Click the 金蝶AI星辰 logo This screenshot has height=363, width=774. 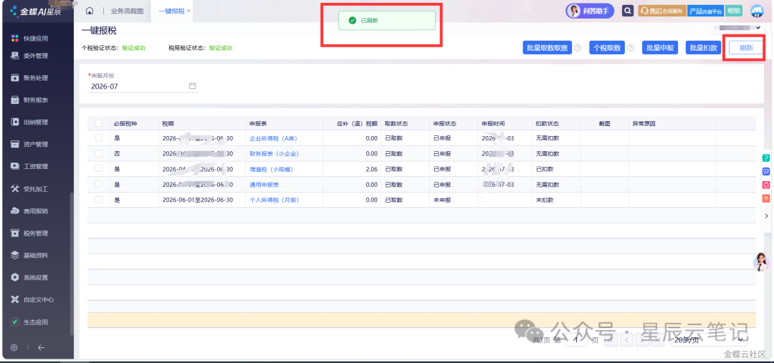[36, 11]
